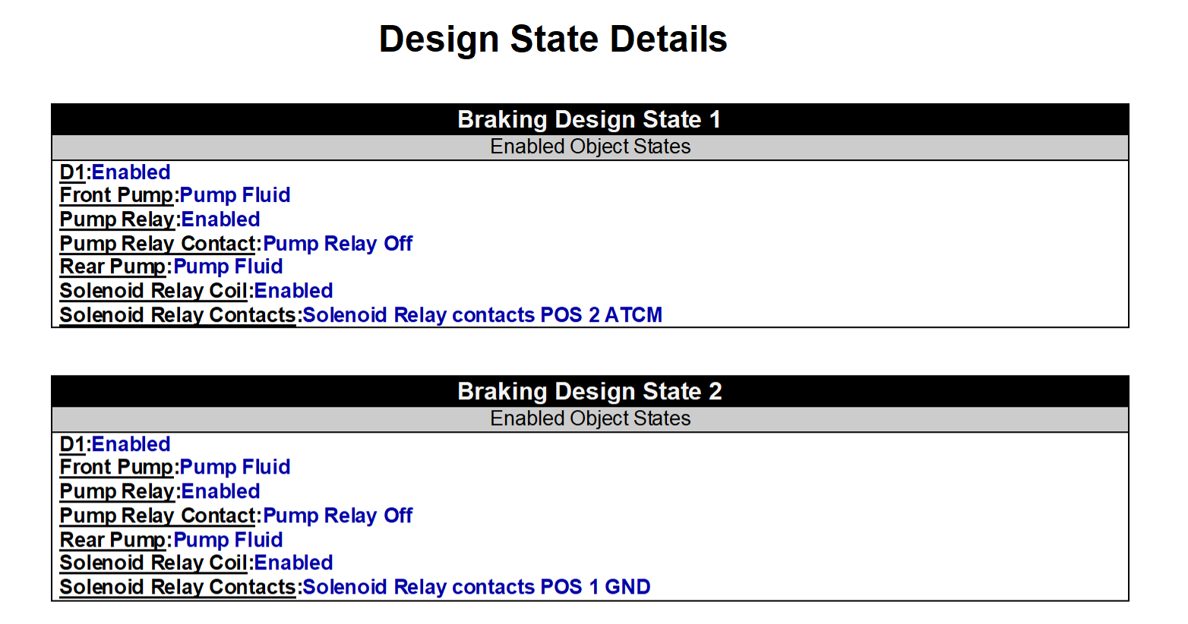Open Solenoid Relay Contacts link in State 2
Screen dimensions: 1188x624
(178, 587)
